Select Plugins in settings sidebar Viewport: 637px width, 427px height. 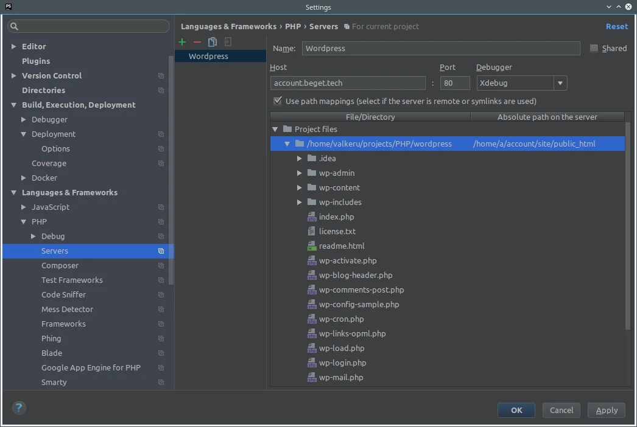point(36,61)
